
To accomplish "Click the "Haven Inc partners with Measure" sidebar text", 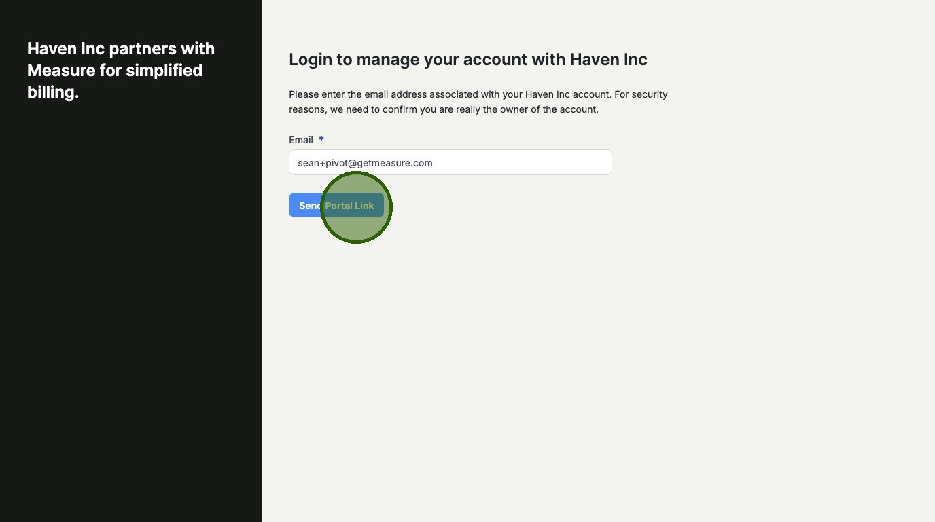I will (121, 70).
